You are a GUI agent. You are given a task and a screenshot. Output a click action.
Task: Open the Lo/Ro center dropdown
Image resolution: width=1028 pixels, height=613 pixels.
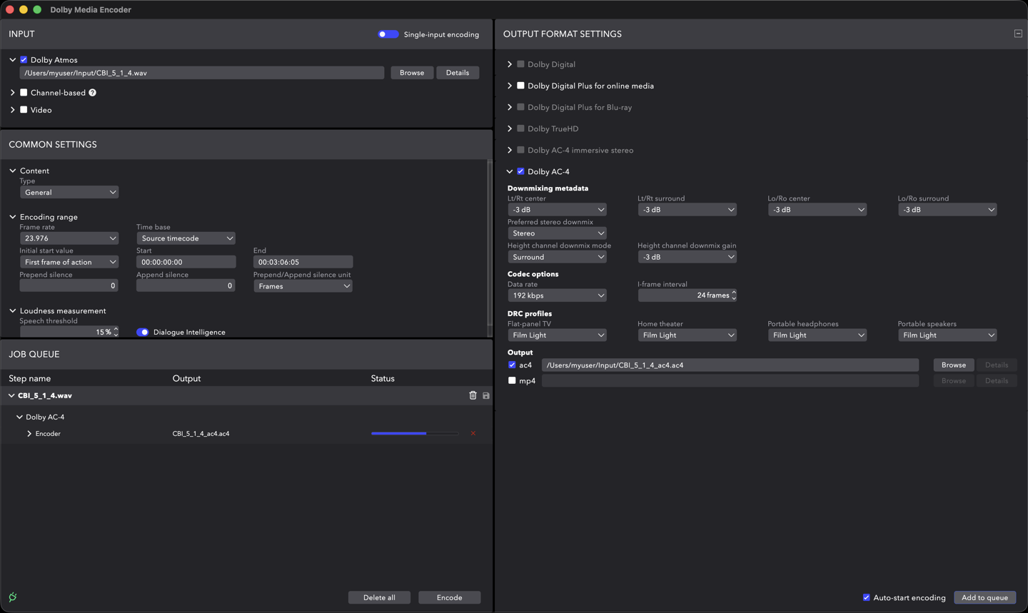tap(817, 210)
